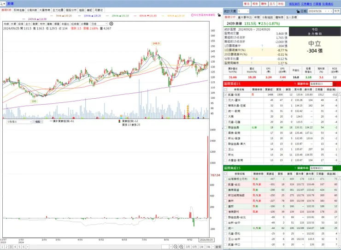Open the empty combo box left of zoom icons

pyautogui.click(x=167, y=247)
